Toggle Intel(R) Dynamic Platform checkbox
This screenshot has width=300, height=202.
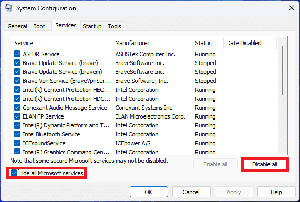(x=17, y=125)
